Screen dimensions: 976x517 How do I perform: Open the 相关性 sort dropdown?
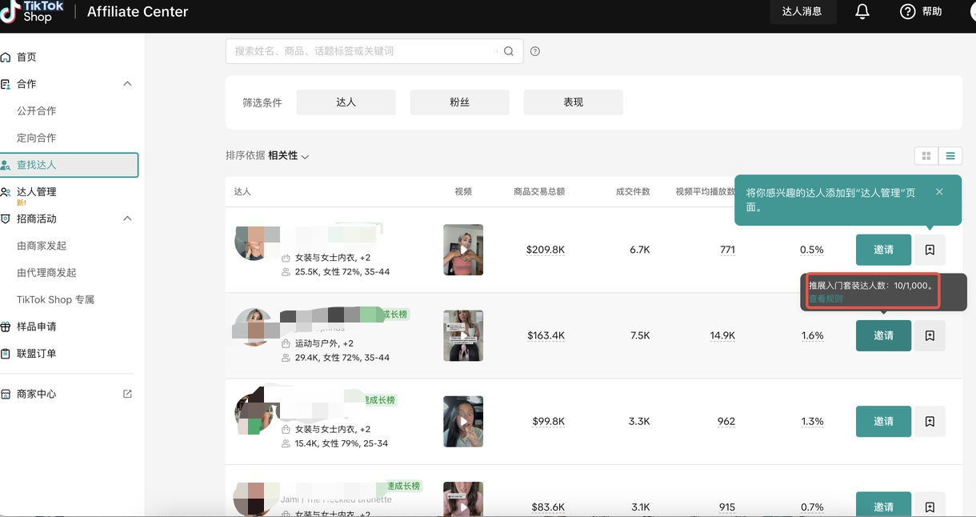289,156
